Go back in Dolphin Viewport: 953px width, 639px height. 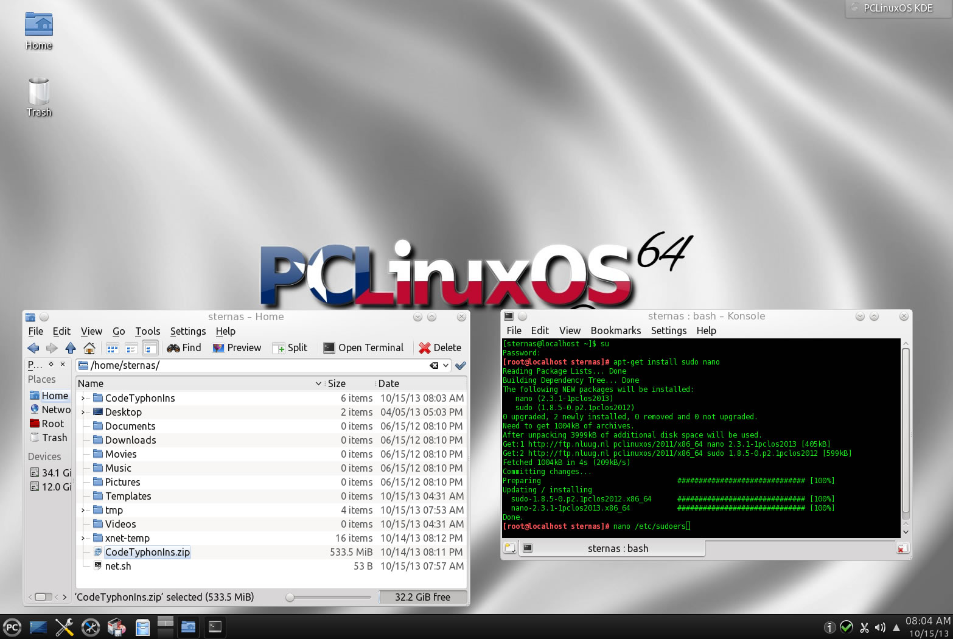(x=33, y=348)
